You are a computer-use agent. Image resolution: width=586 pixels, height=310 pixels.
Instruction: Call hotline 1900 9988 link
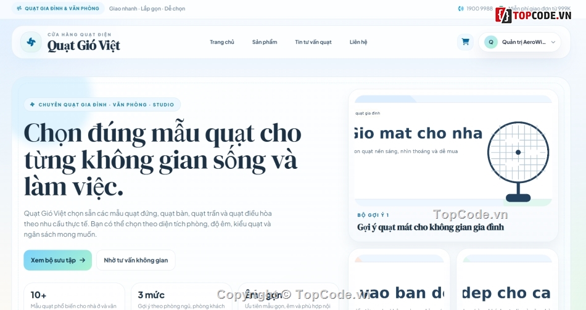click(479, 9)
